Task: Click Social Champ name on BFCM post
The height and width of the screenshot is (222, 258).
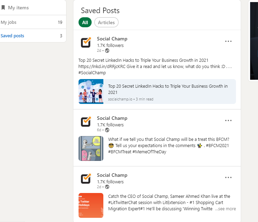Action: pos(112,118)
